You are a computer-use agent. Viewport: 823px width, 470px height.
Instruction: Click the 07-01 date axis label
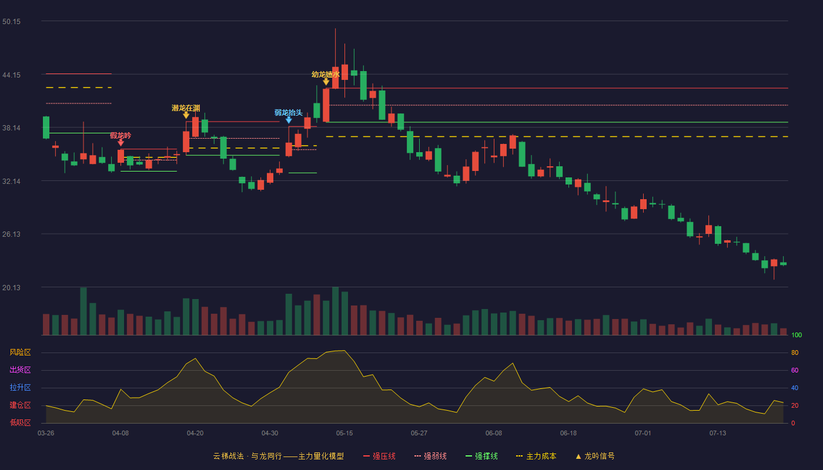(x=643, y=433)
